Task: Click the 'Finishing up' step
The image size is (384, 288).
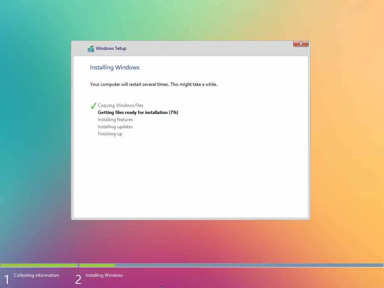Action: click(110, 134)
